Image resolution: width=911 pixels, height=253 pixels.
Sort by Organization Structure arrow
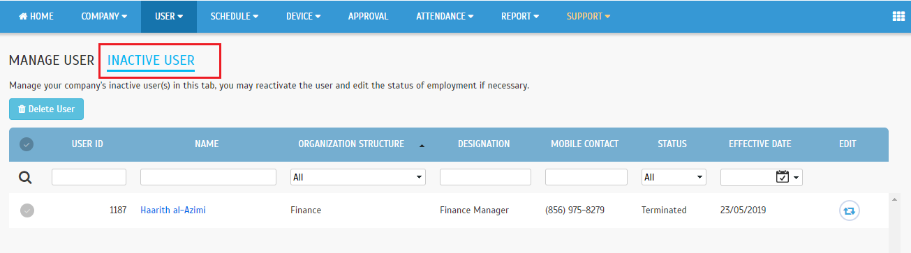(x=422, y=145)
